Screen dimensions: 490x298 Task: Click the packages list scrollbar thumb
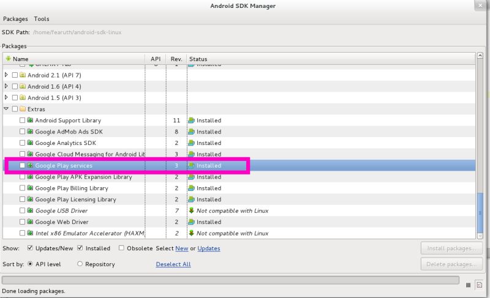coord(480,213)
